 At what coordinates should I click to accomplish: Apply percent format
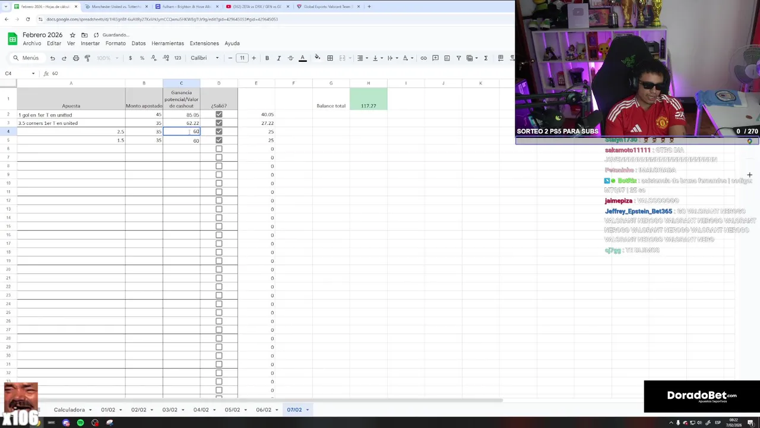coord(142,58)
